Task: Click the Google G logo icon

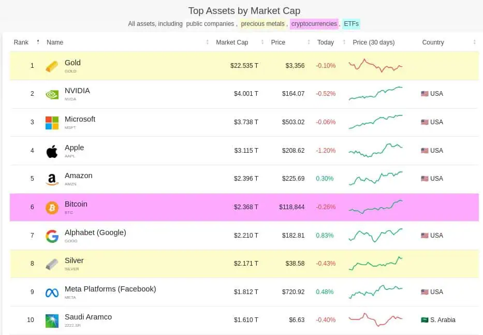Action: pos(52,236)
